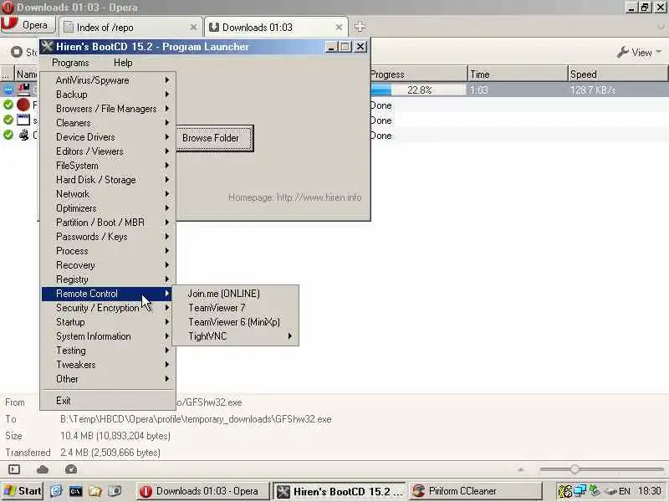Launch Join.me (ONLINE)

point(236,294)
